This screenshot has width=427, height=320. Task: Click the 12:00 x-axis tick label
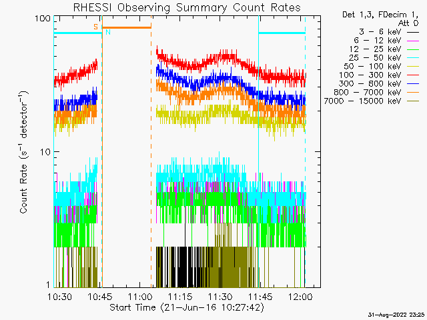[300, 297]
